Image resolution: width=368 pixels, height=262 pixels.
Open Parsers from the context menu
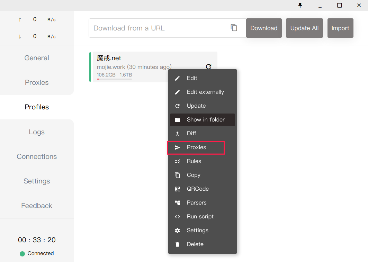pyautogui.click(x=202, y=203)
